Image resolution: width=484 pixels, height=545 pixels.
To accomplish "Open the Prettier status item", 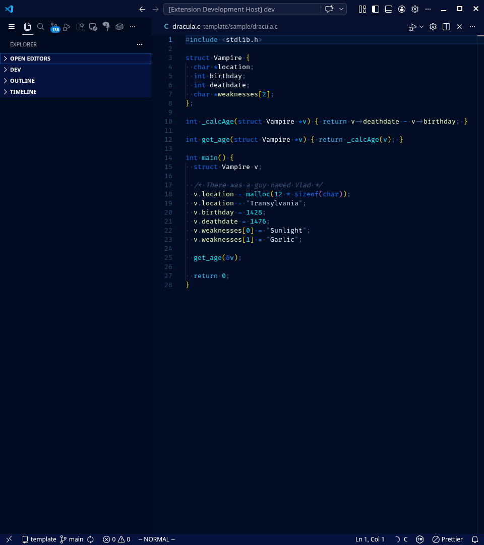I will pyautogui.click(x=448, y=539).
